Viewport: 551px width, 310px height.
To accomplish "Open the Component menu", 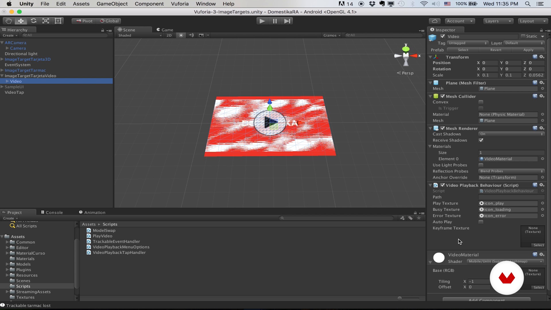I will tap(149, 4).
